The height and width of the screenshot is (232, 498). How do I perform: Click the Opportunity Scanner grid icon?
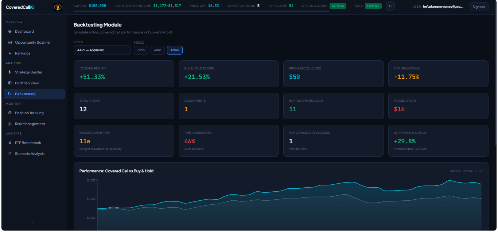[x=10, y=43]
